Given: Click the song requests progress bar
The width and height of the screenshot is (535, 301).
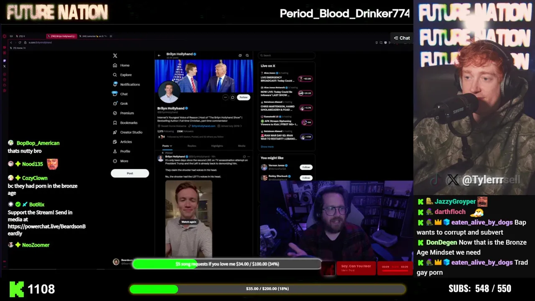Looking at the screenshot, I should 227,264.
